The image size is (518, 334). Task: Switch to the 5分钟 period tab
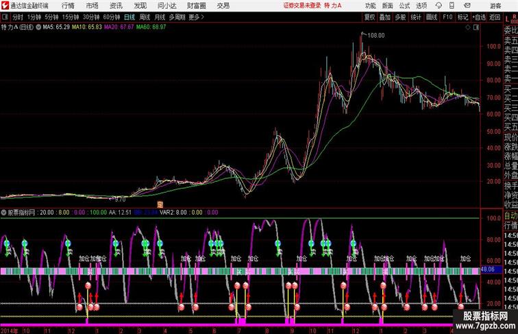[51, 17]
